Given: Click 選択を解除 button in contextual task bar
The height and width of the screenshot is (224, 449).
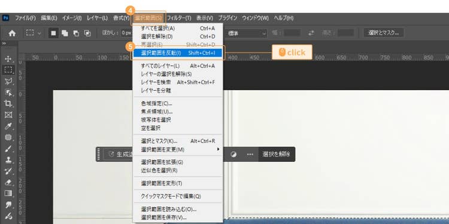Looking at the screenshot, I should tap(277, 155).
